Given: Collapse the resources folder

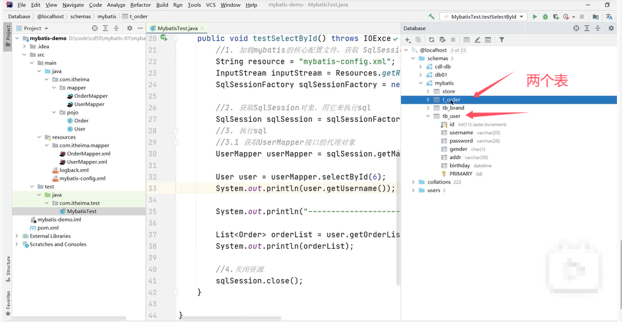Looking at the screenshot, I should click(x=39, y=137).
